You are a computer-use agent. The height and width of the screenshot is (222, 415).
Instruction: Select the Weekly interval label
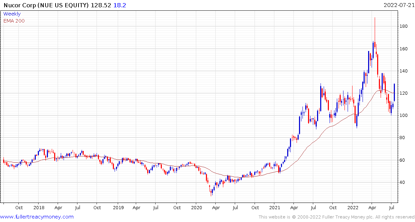[x=12, y=14]
